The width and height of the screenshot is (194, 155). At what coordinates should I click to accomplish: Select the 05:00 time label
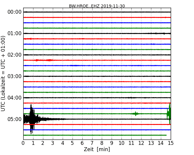click(x=15, y=119)
